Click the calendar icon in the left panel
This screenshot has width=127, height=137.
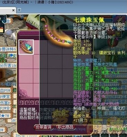pos(1,30)
